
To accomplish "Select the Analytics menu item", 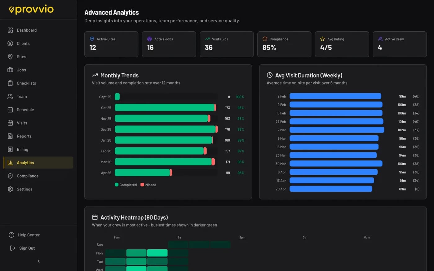I will pos(38,163).
